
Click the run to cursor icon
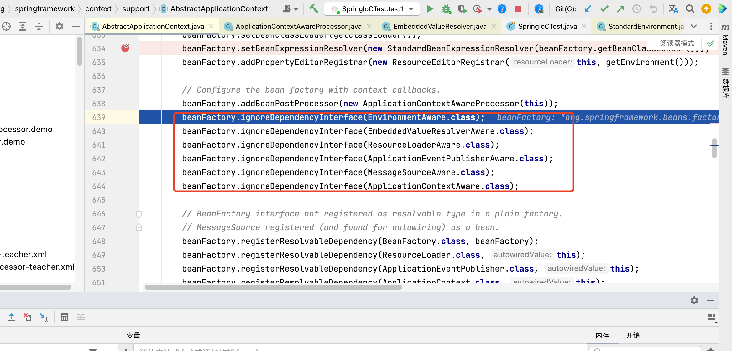pyautogui.click(x=44, y=317)
